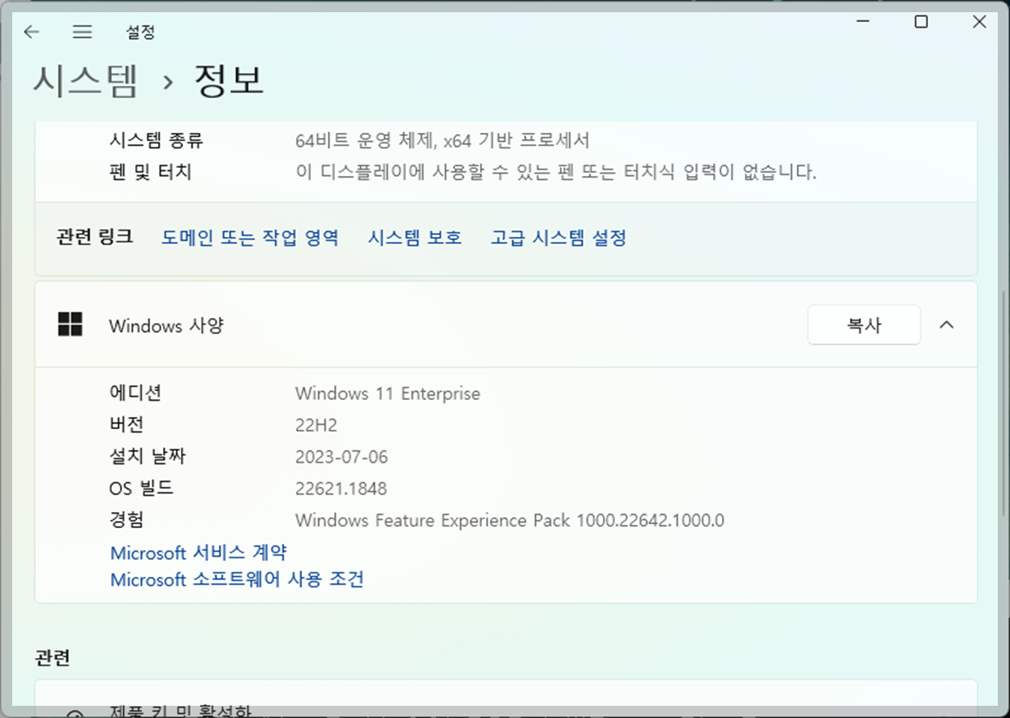The width and height of the screenshot is (1010, 718).
Task: Open Microsoft 서비스 계약 link
Action: point(198,552)
